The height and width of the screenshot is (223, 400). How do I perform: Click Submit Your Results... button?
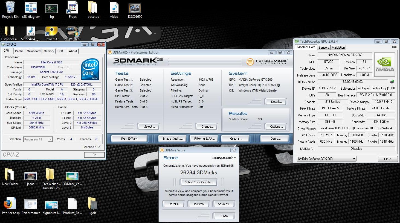pyautogui.click(x=199, y=182)
